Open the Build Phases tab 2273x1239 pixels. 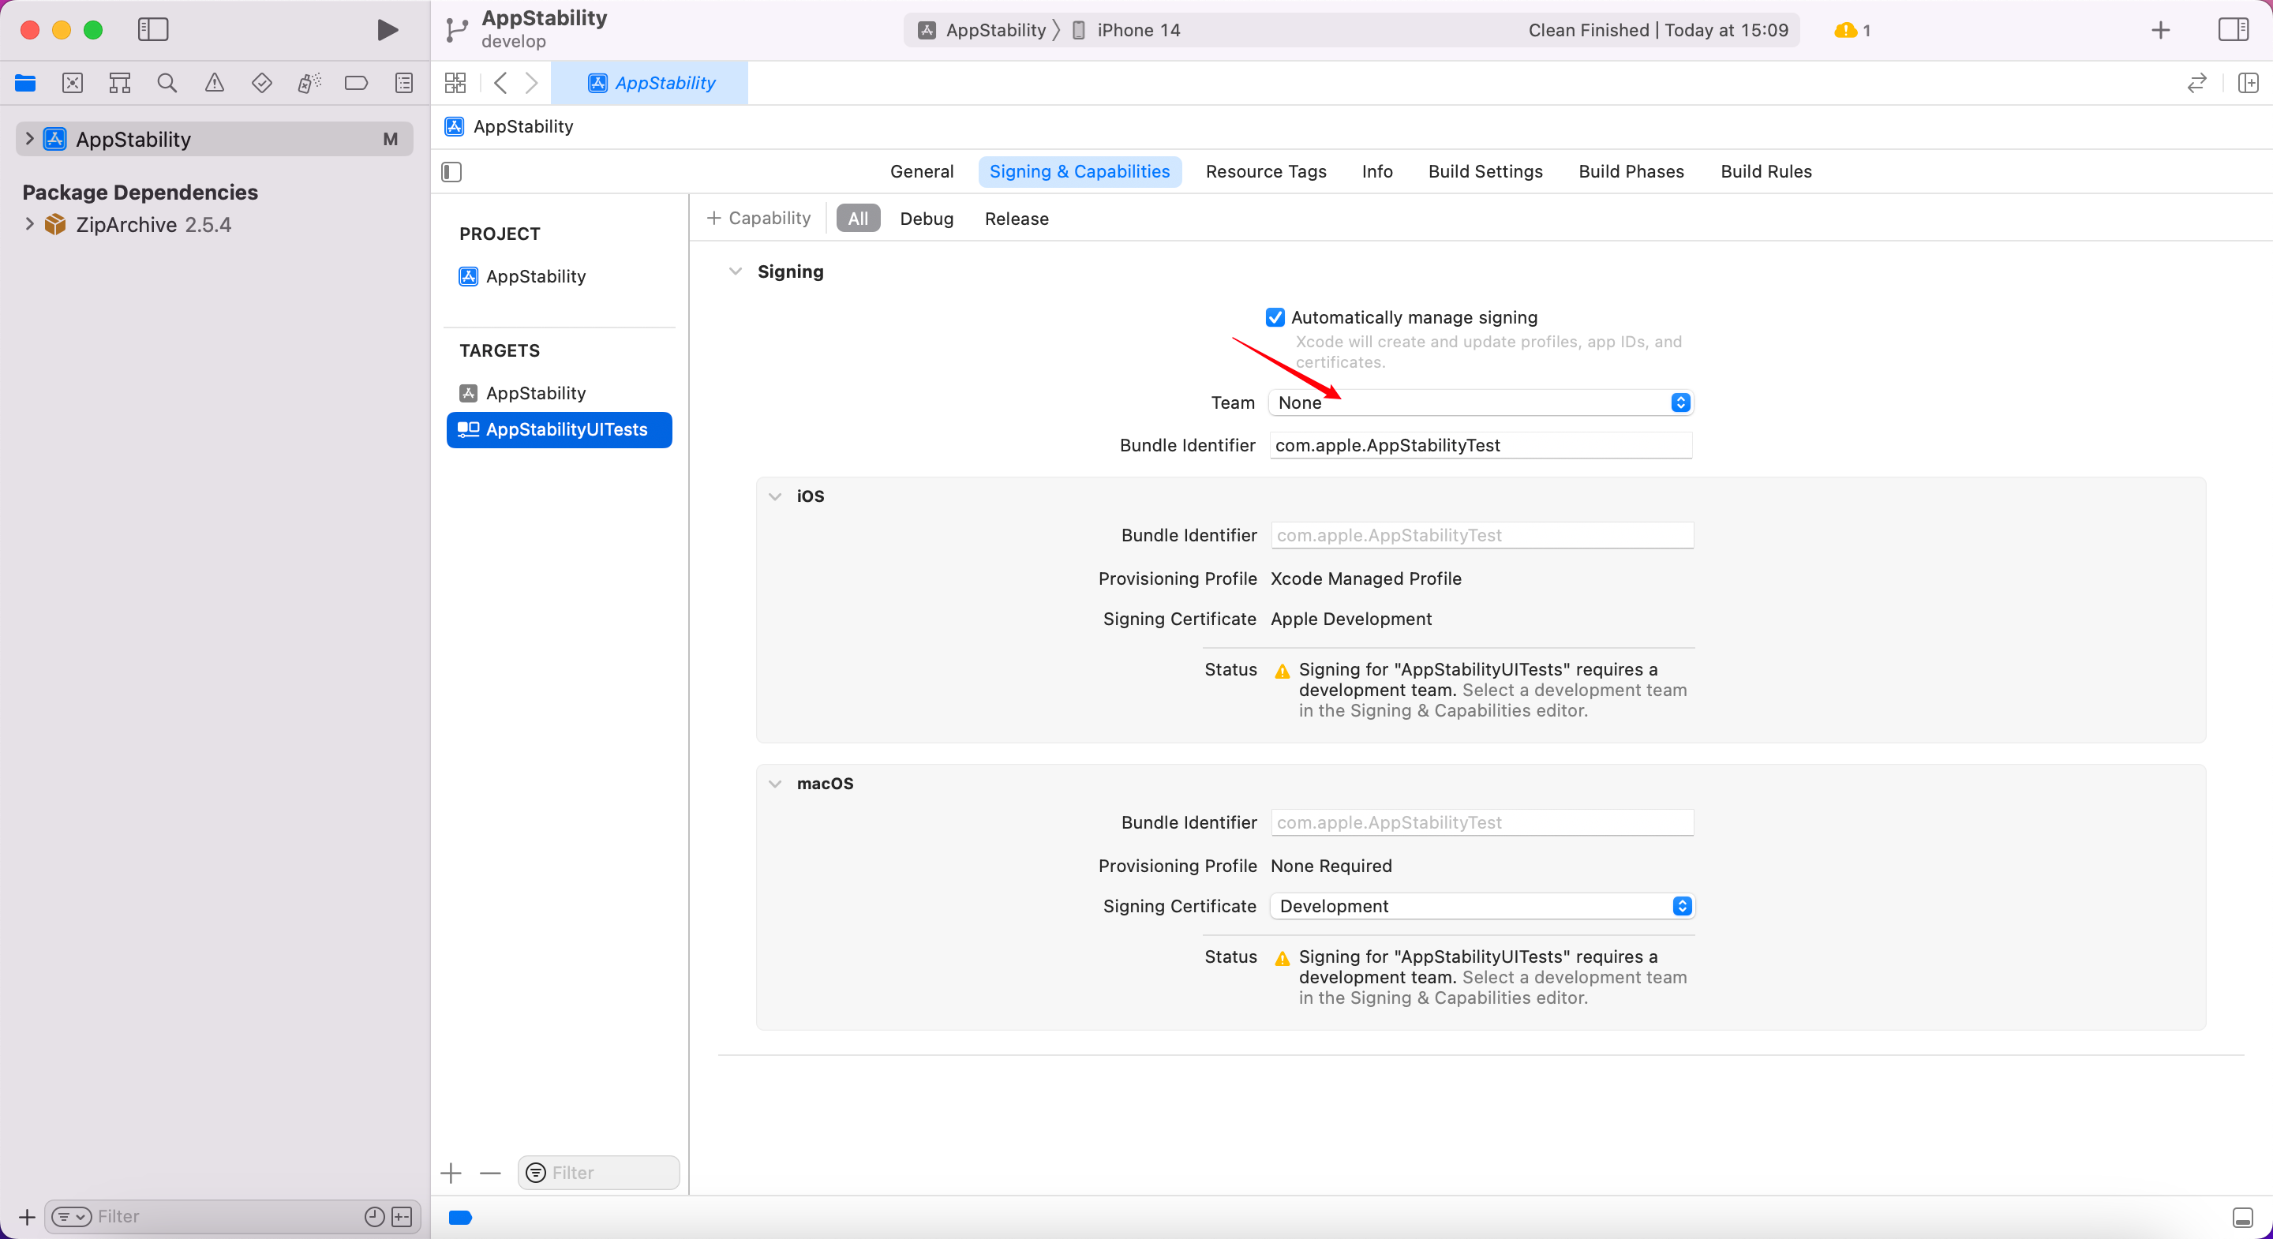tap(1631, 171)
